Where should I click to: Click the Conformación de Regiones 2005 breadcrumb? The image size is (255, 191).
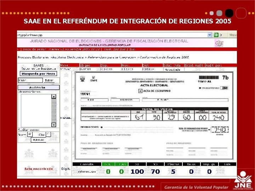pos(164,57)
